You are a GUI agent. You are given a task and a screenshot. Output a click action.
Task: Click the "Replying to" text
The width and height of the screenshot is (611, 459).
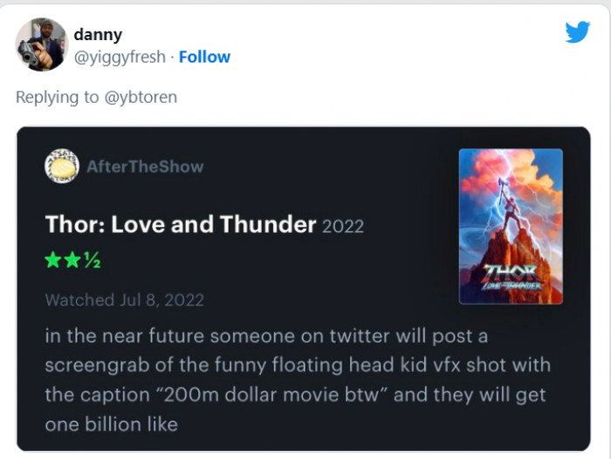[58, 97]
